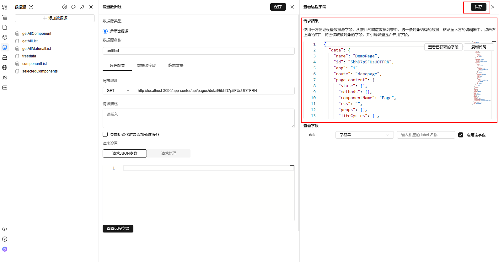Open the GET request method dropdown
Image resolution: width=499 pixels, height=262 pixels.
[118, 91]
